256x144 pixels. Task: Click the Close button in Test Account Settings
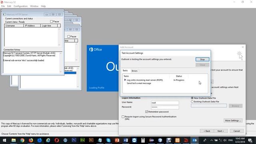click(x=202, y=65)
